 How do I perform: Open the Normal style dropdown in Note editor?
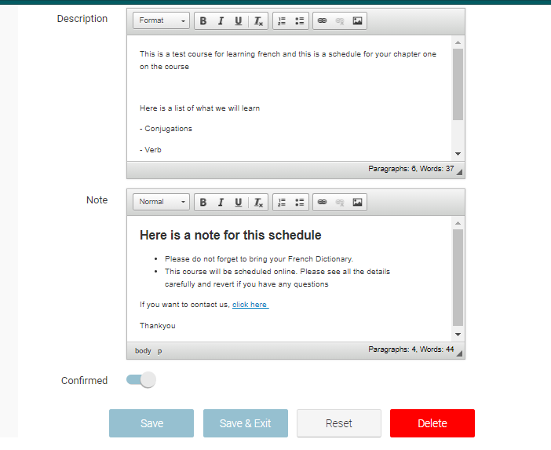161,202
